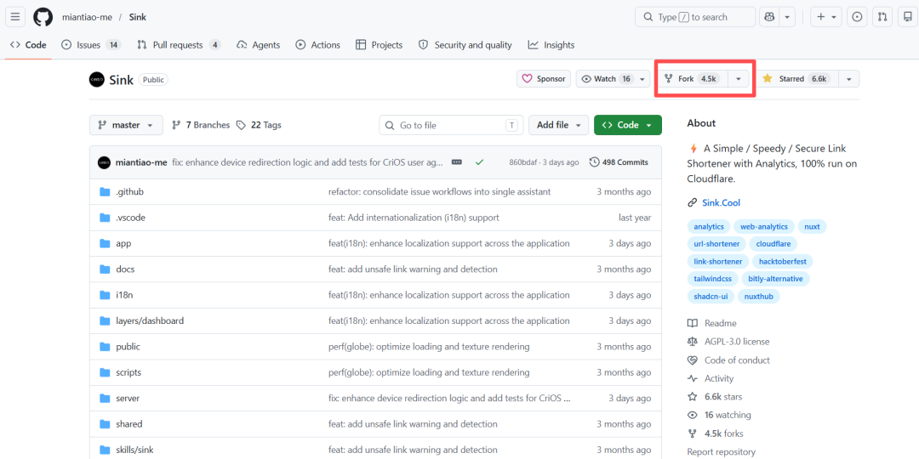This screenshot has width=919, height=459.
Task: View the green check status of latest commit
Action: 479,162
